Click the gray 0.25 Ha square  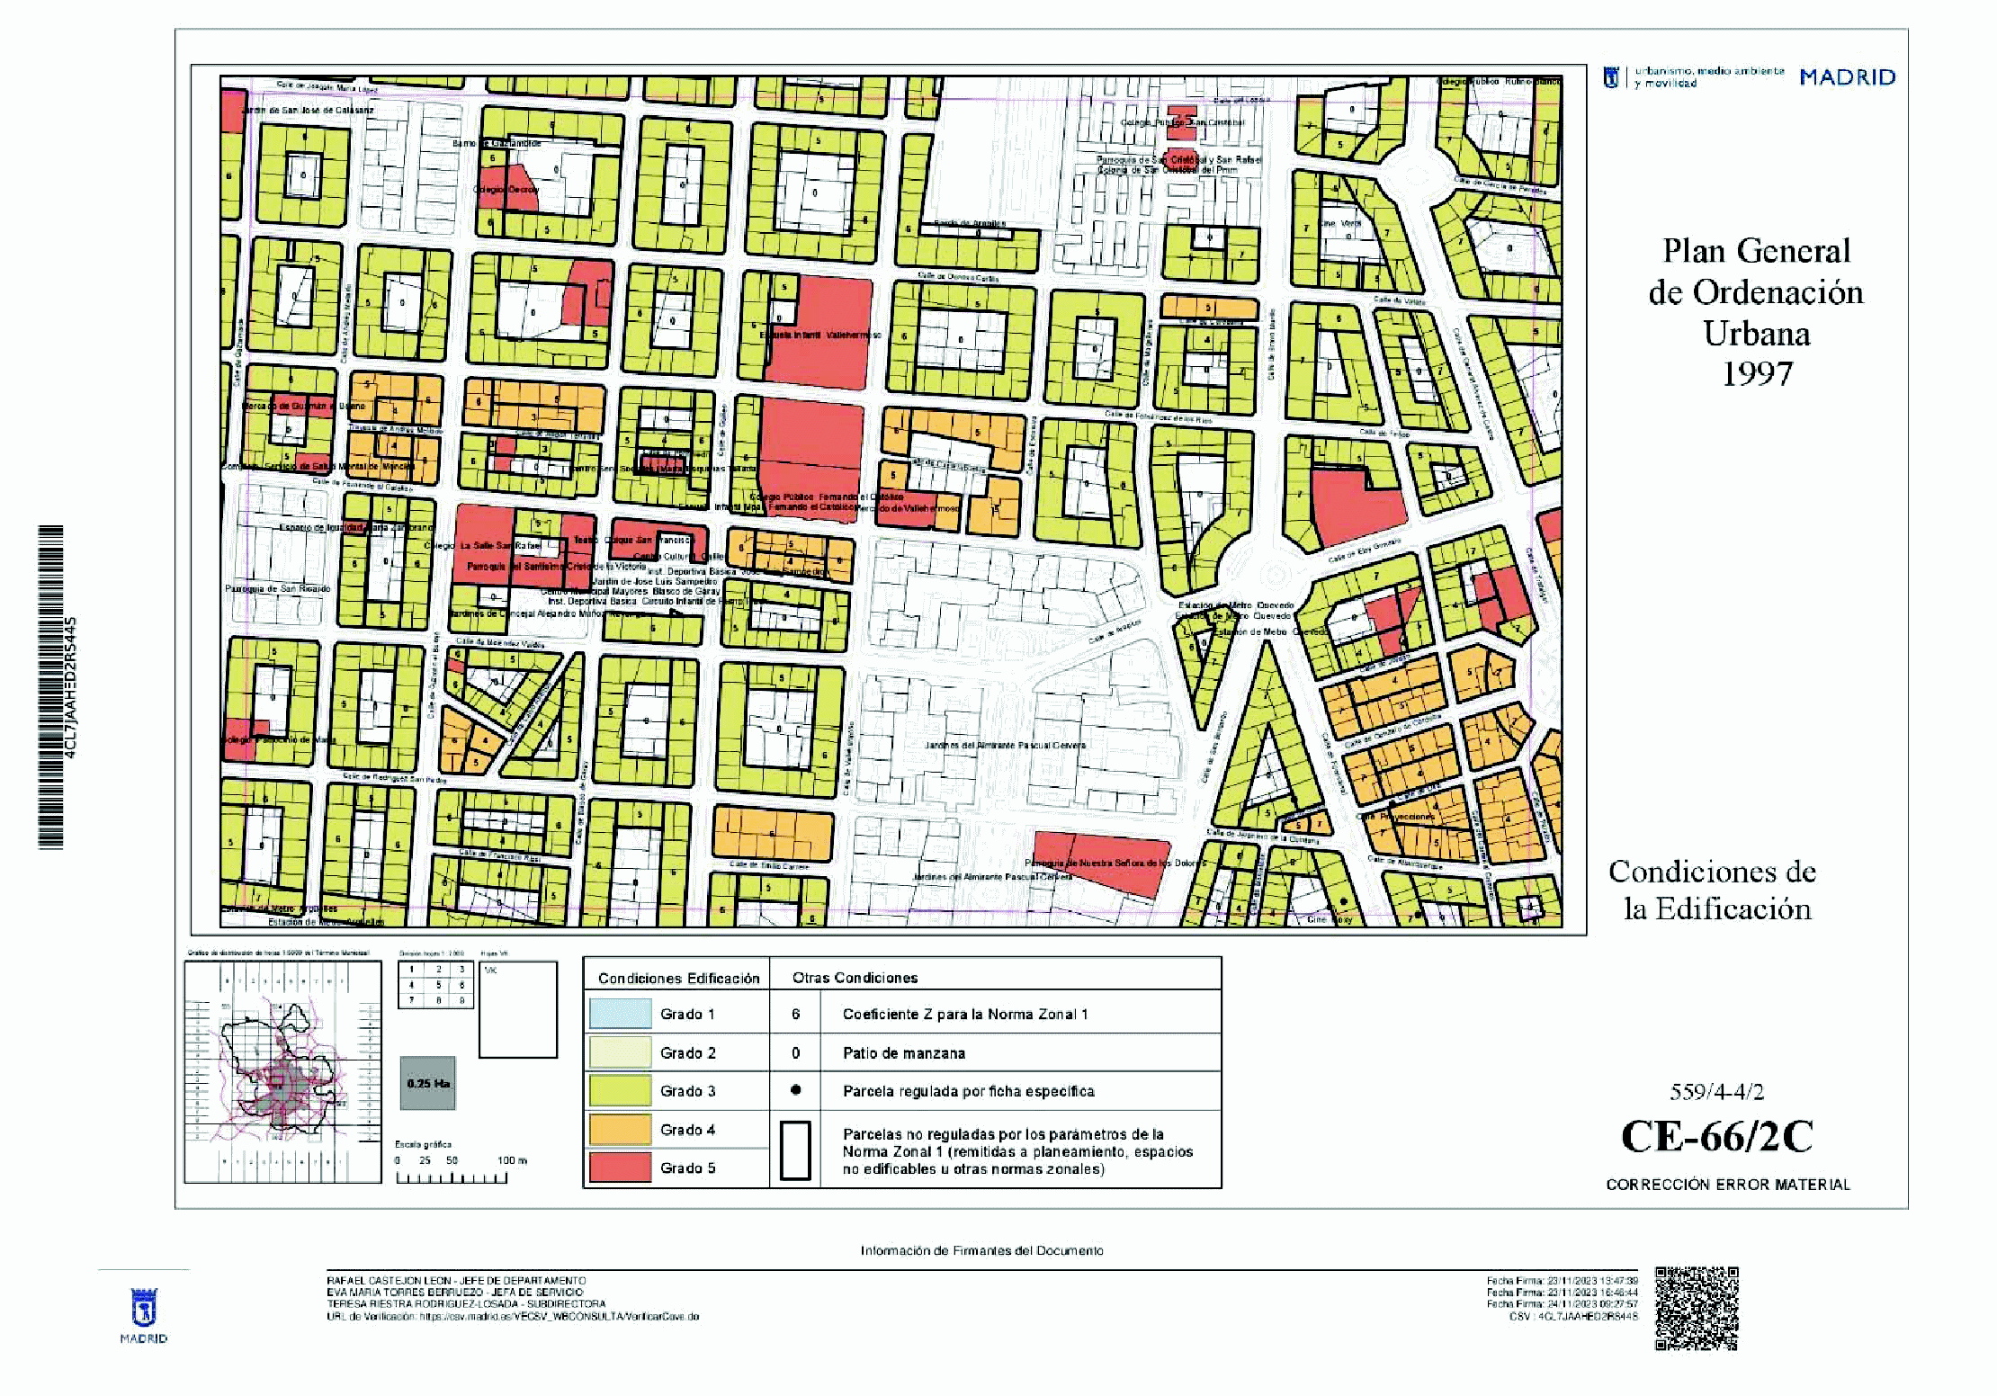(x=427, y=1083)
